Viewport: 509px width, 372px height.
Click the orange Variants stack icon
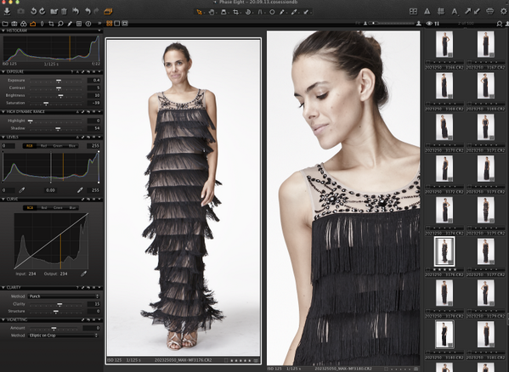(x=108, y=12)
